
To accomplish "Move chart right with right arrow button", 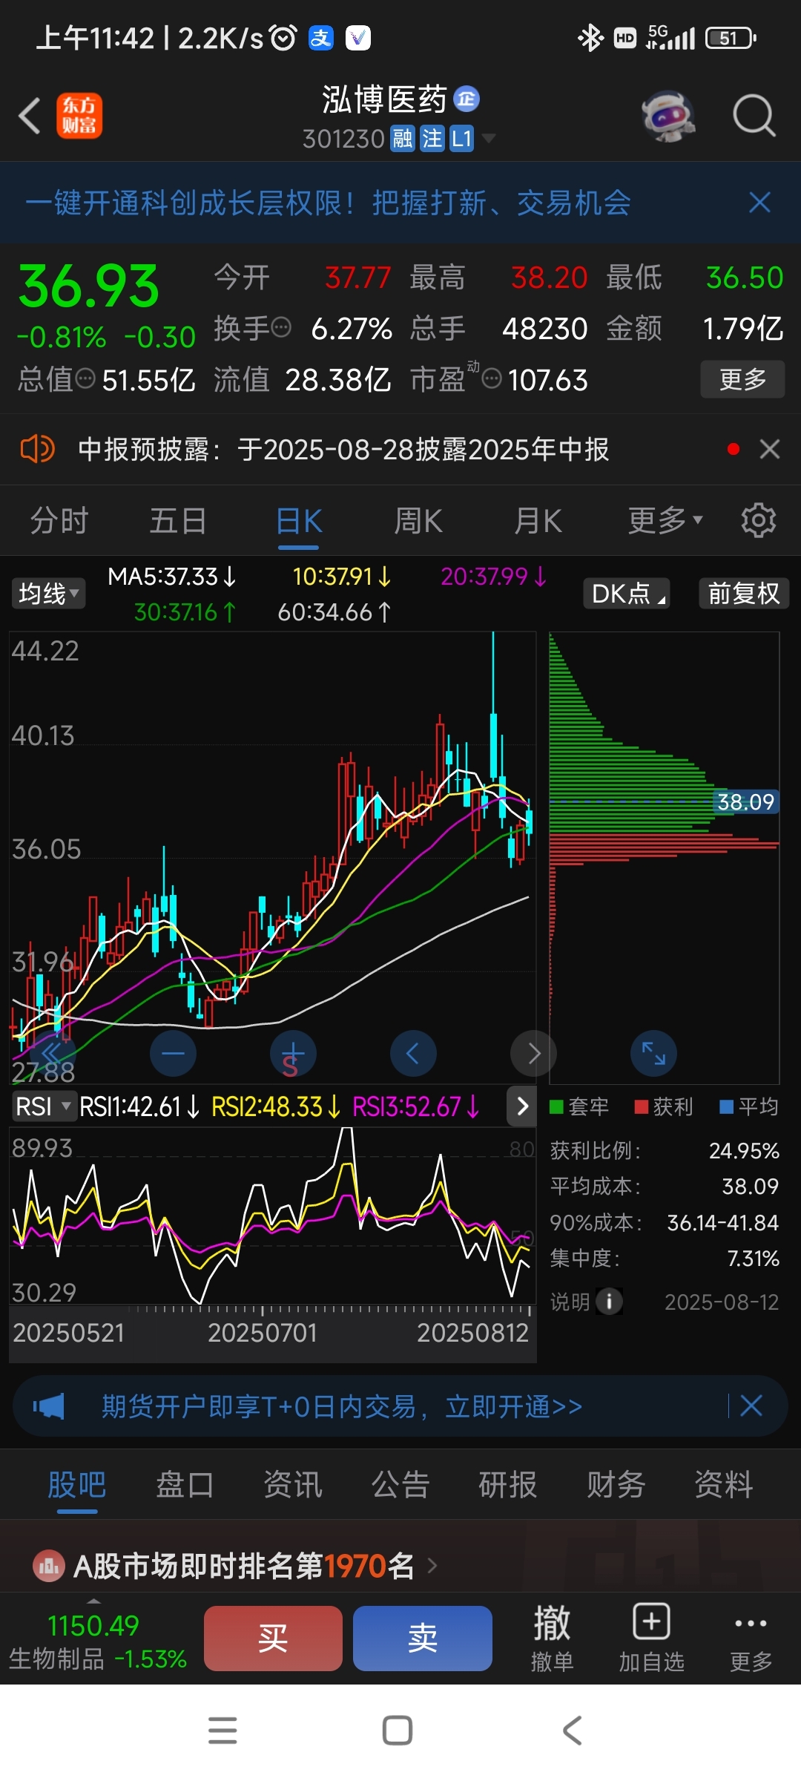I will (x=533, y=1053).
